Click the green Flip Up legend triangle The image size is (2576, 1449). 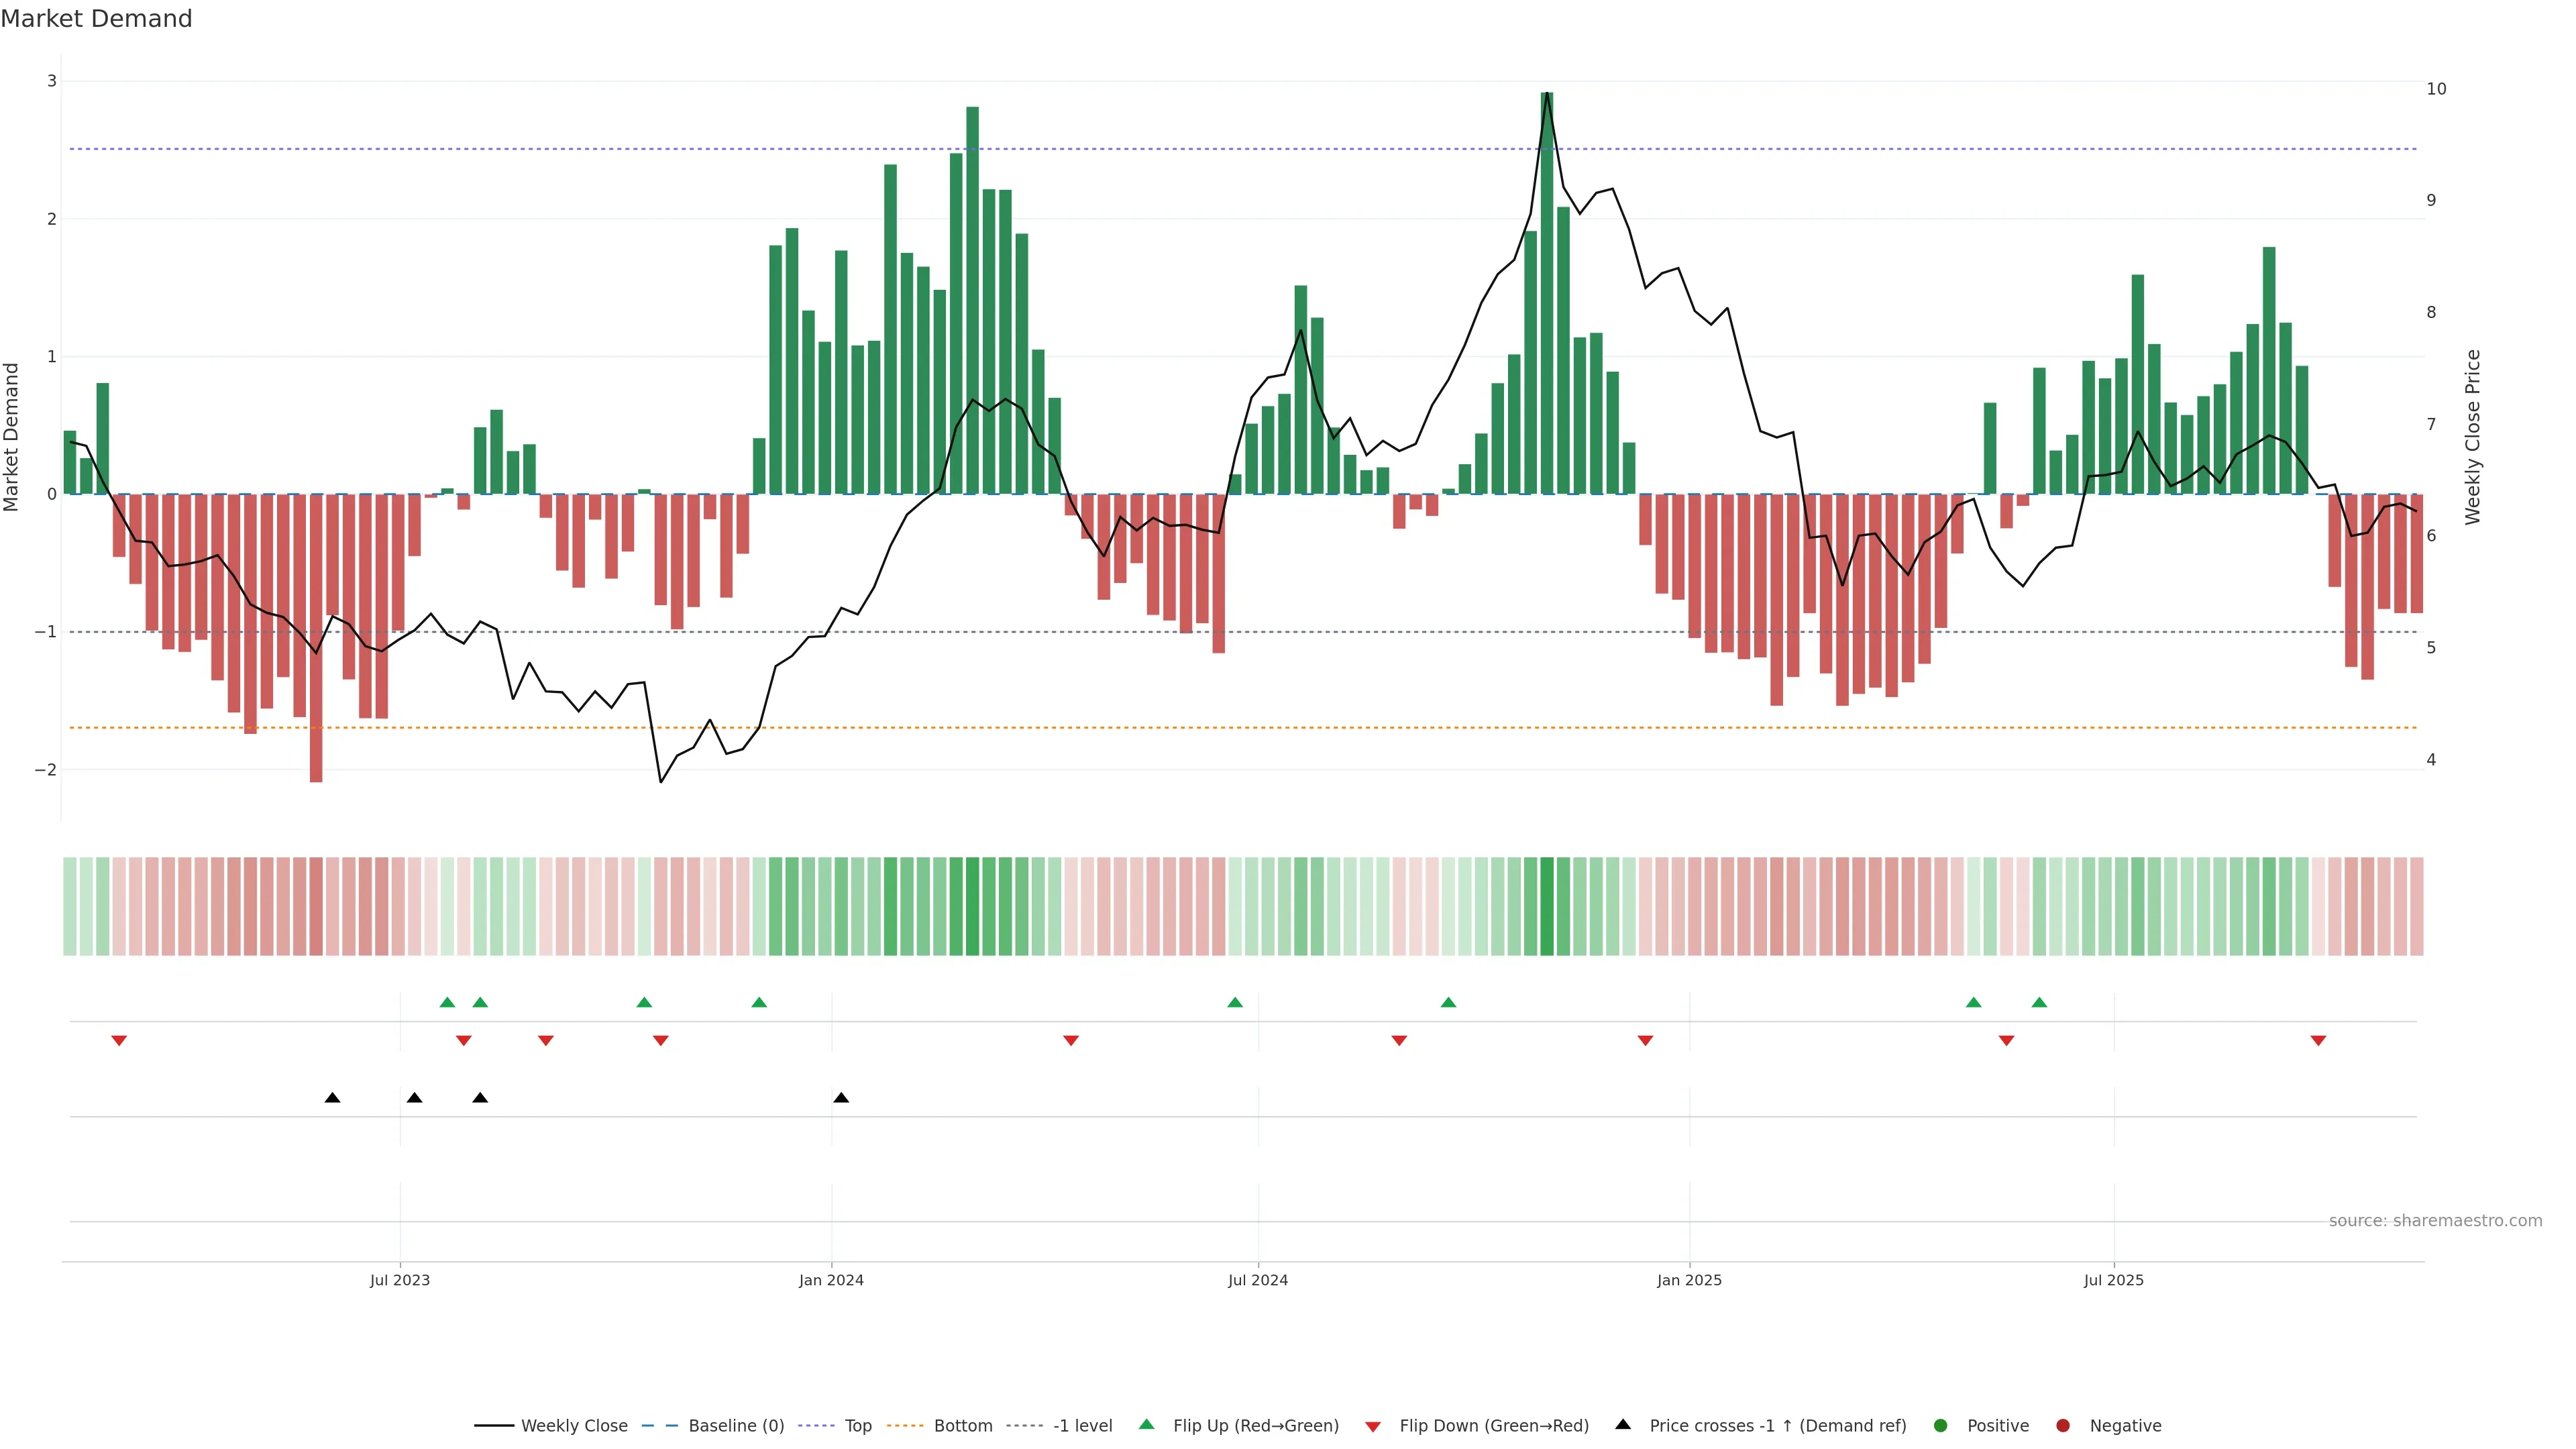[x=1146, y=1424]
